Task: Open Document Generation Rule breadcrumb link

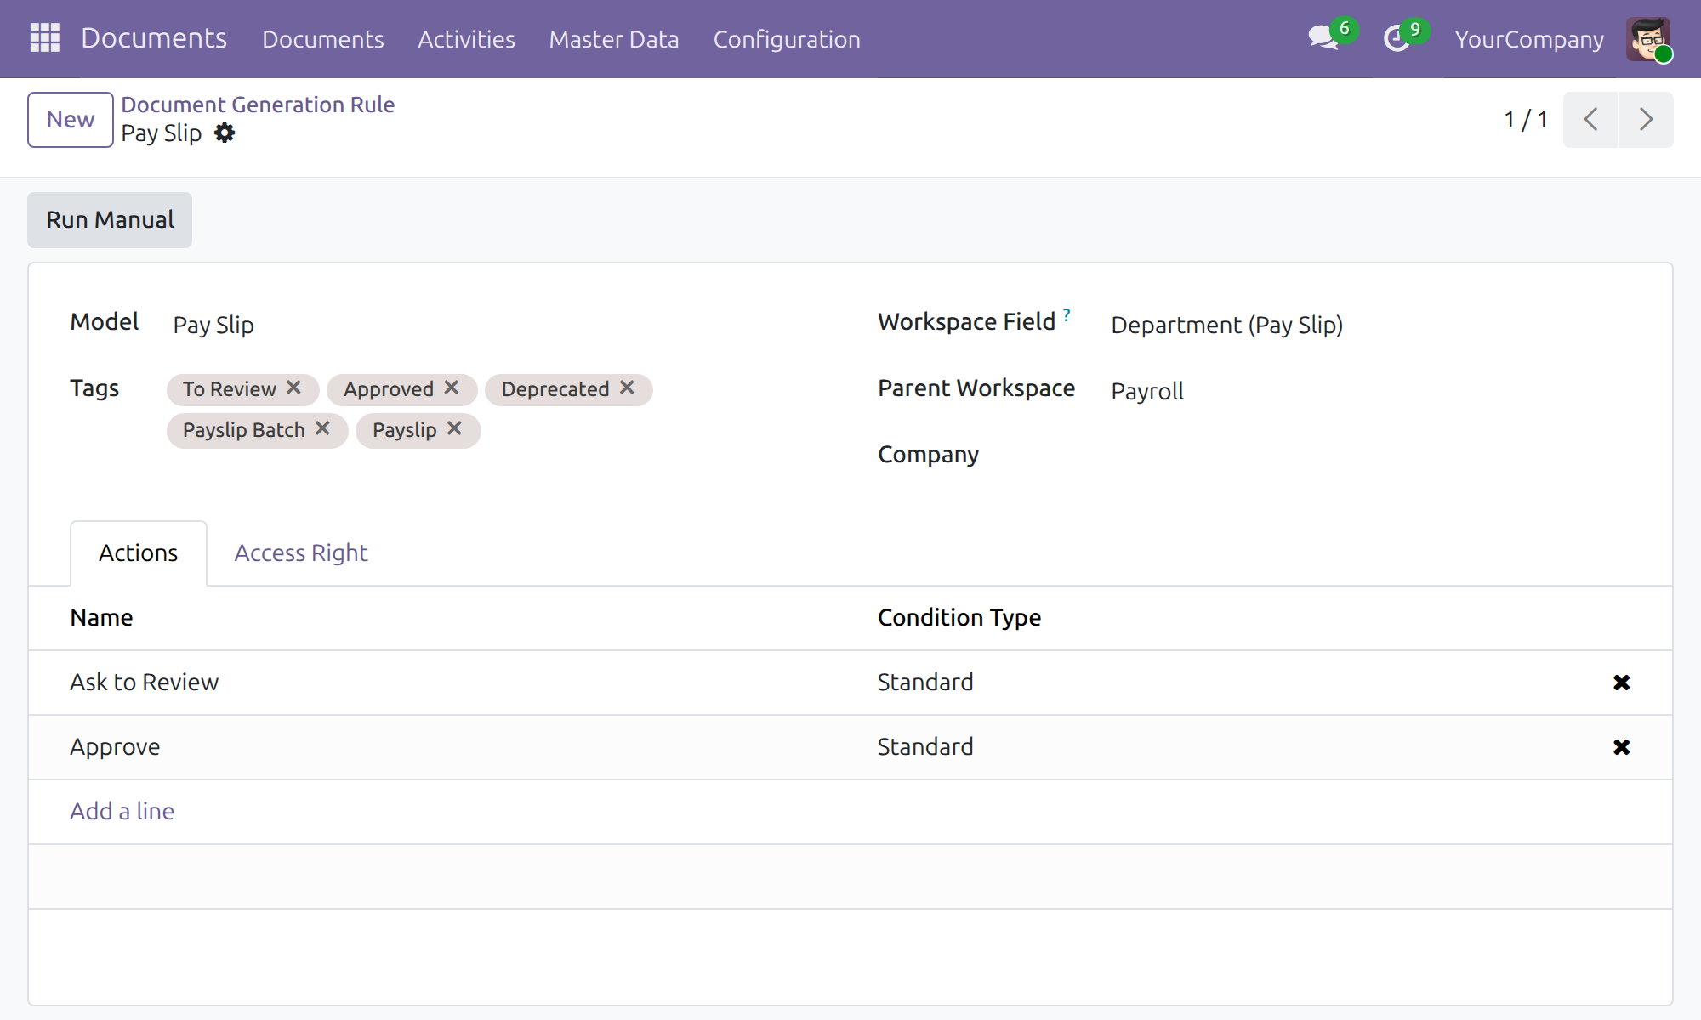Action: pos(258,105)
